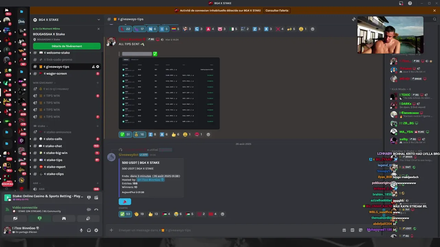Screen dimensions: 440x247
Task: Disconnect from the voice channel
Action: [x=96, y=209]
